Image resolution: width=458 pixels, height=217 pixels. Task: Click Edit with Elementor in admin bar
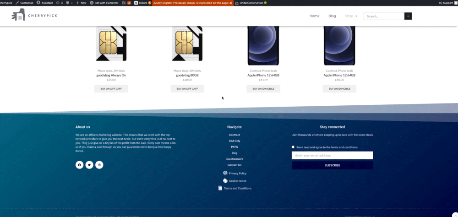click(x=104, y=3)
